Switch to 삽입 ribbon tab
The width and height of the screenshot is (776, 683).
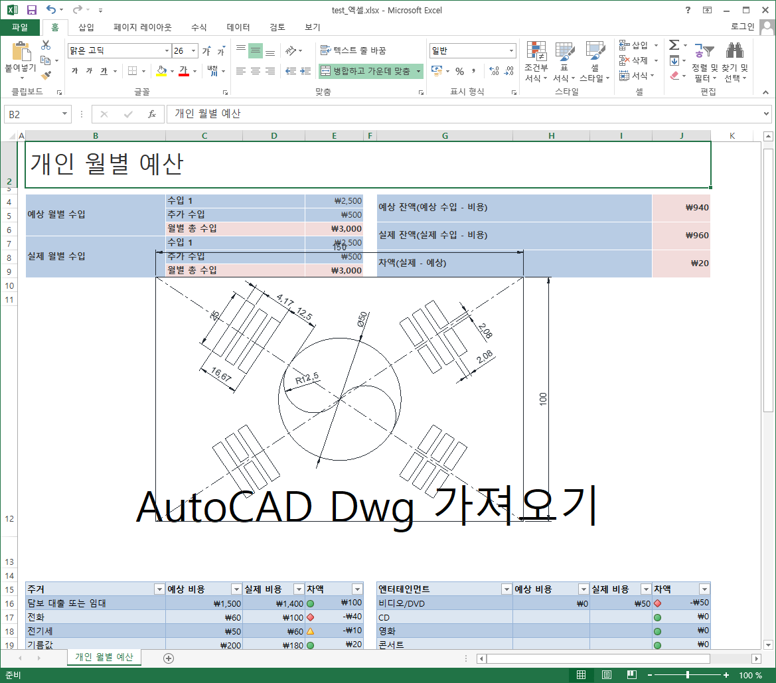click(x=86, y=27)
